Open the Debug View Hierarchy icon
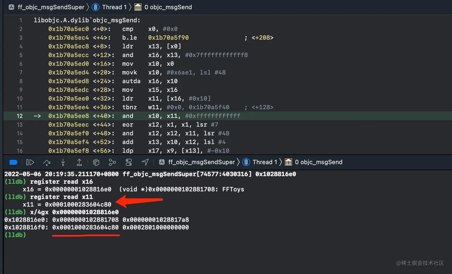 96,162
